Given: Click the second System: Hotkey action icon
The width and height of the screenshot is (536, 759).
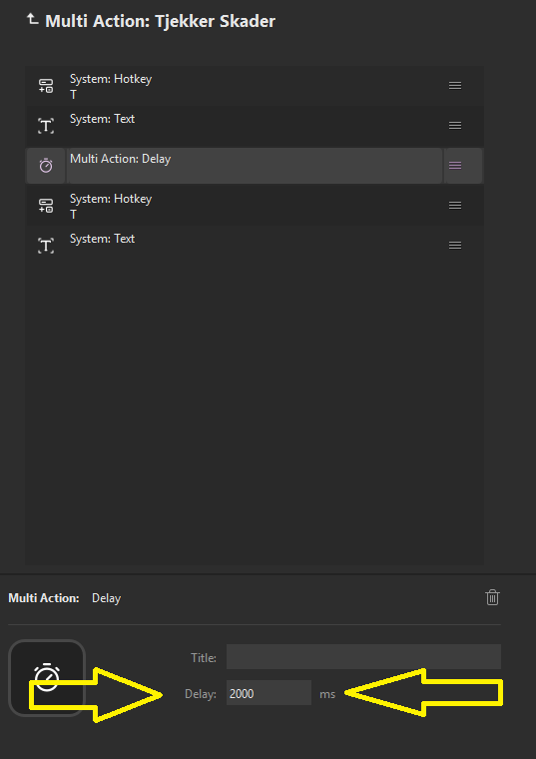Looking at the screenshot, I should [x=46, y=206].
